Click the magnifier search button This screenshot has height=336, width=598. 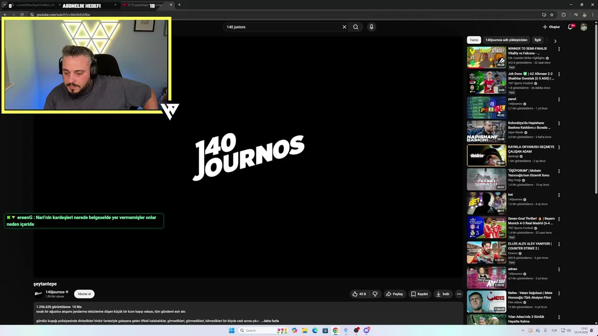[x=356, y=27]
